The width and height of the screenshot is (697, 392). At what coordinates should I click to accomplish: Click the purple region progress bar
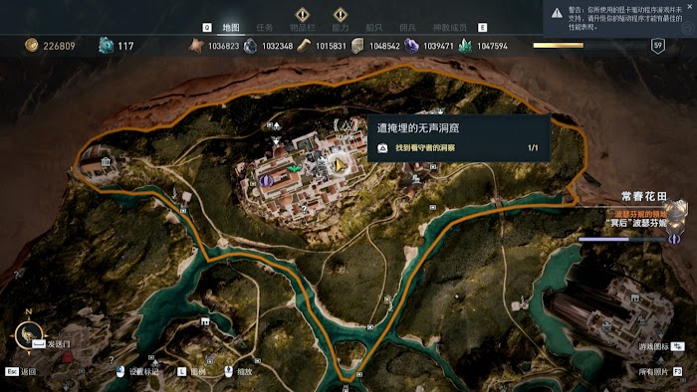pos(622,240)
